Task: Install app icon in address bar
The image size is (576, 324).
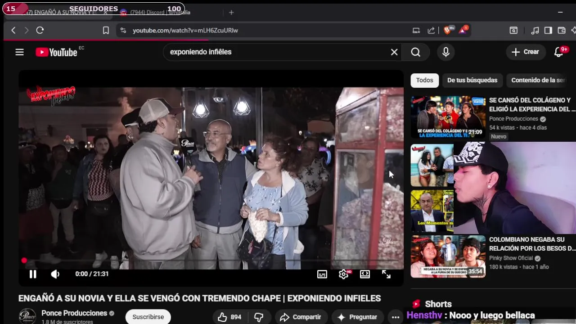Action: (416, 30)
